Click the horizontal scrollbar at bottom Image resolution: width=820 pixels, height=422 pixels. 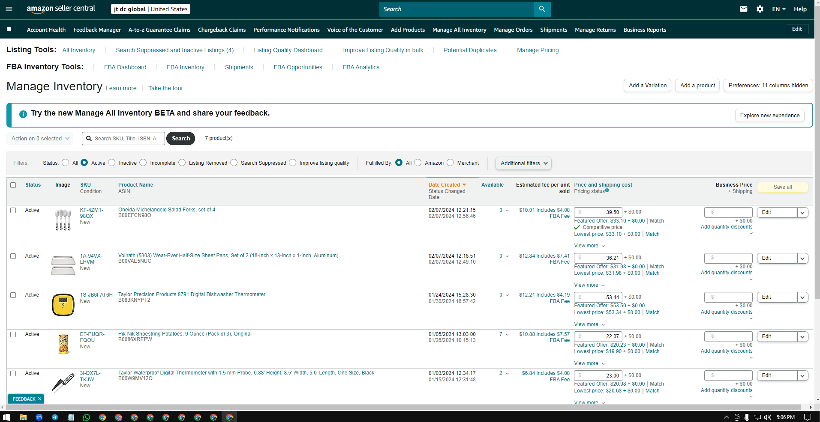pyautogui.click(x=404, y=407)
